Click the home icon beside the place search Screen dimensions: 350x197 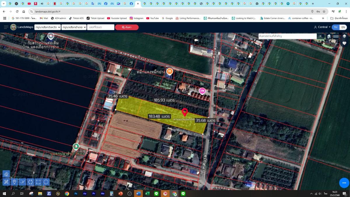[329, 36]
